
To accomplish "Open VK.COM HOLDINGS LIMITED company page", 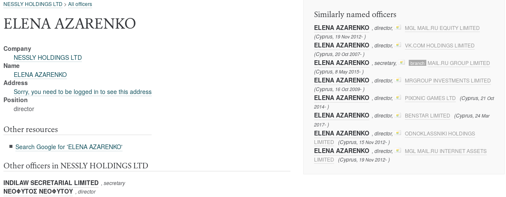I will pyautogui.click(x=440, y=46).
